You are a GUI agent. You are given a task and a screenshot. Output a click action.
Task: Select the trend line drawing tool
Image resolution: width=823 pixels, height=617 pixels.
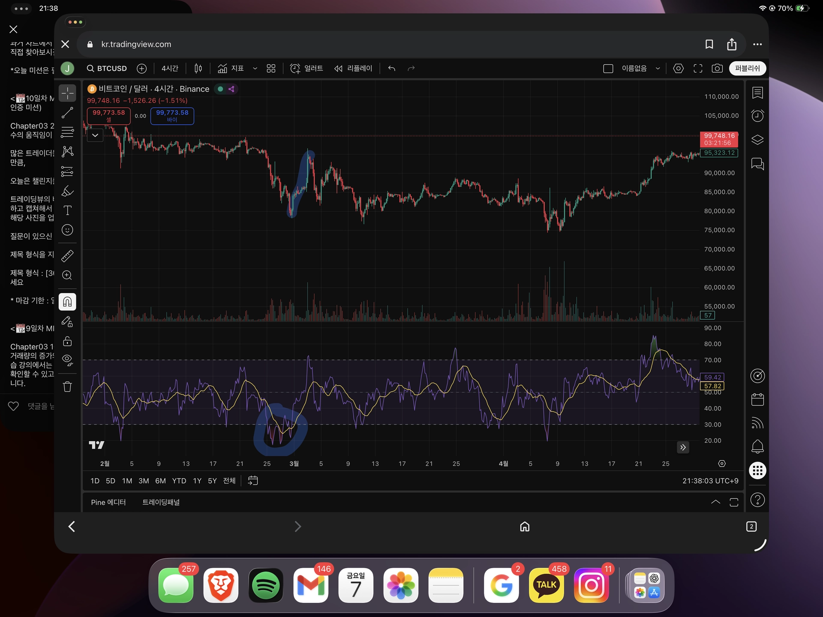67,113
